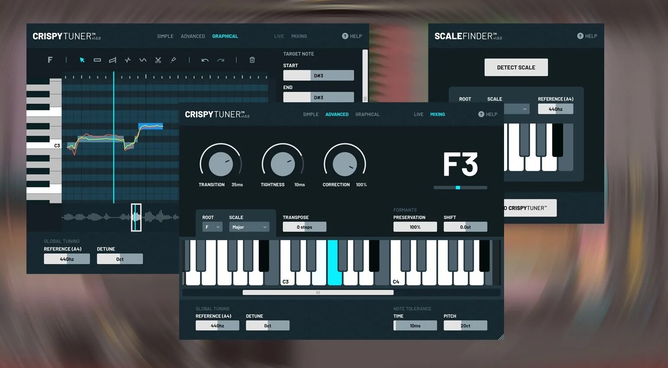Click the Formants Preservation 100% field
668x368 pixels.
[x=415, y=227]
